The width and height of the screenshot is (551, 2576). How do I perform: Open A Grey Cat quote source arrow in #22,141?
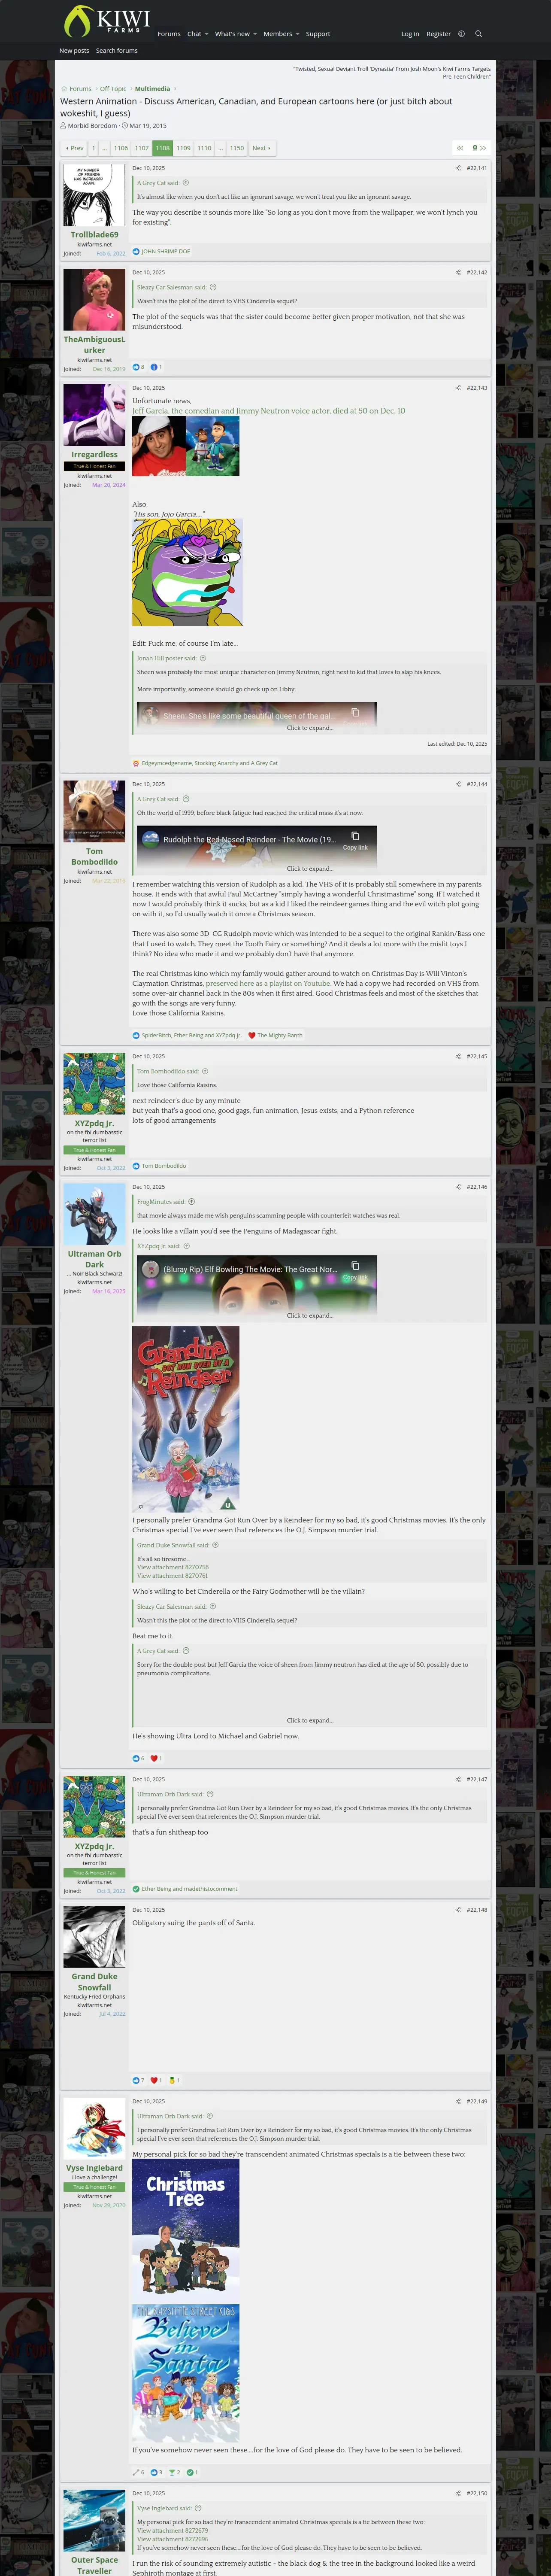(x=186, y=183)
